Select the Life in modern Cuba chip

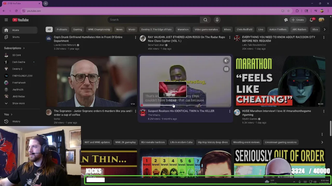[181, 142]
